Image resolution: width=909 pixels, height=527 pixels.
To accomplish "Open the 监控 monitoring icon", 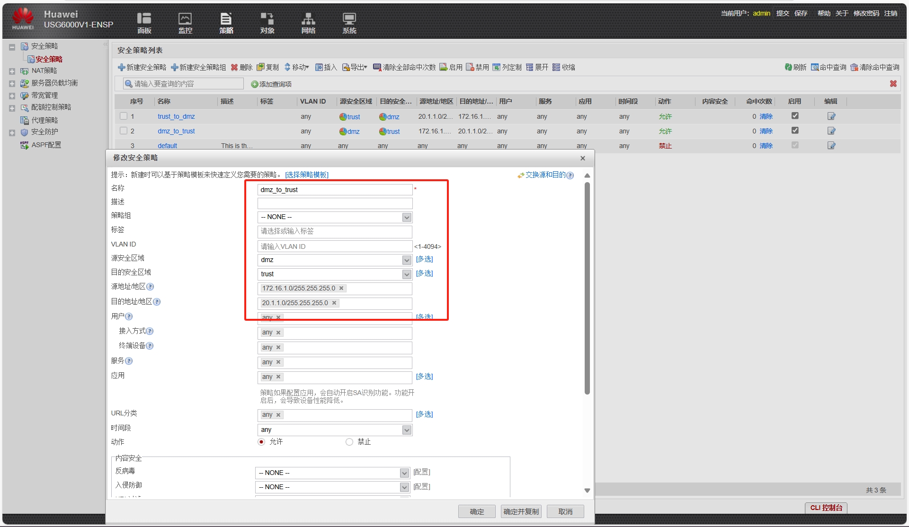I will pos(185,19).
